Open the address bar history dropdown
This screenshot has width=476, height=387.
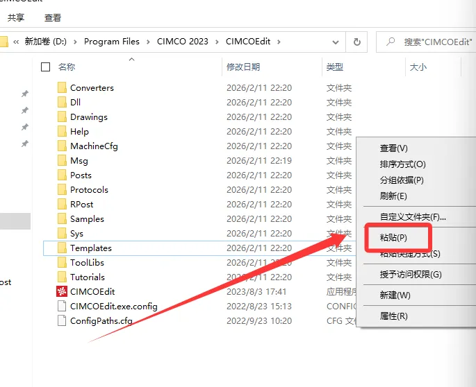pos(336,42)
